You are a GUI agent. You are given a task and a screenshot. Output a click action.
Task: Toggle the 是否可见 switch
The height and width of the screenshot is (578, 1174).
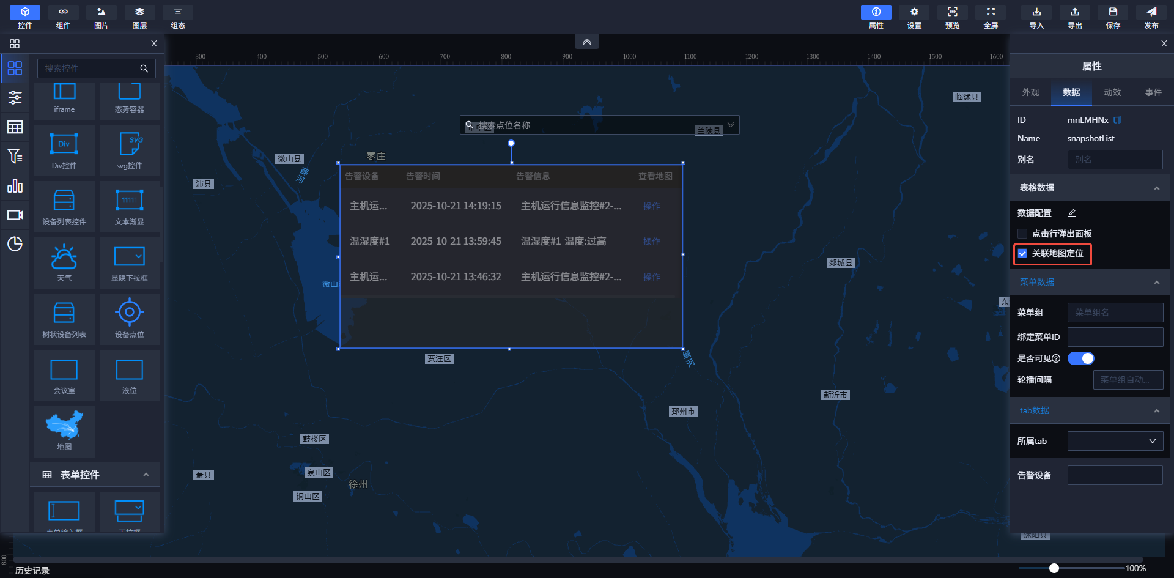(x=1081, y=358)
